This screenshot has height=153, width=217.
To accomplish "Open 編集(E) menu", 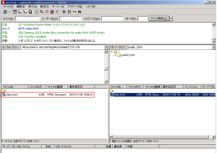I will (x=21, y=7).
